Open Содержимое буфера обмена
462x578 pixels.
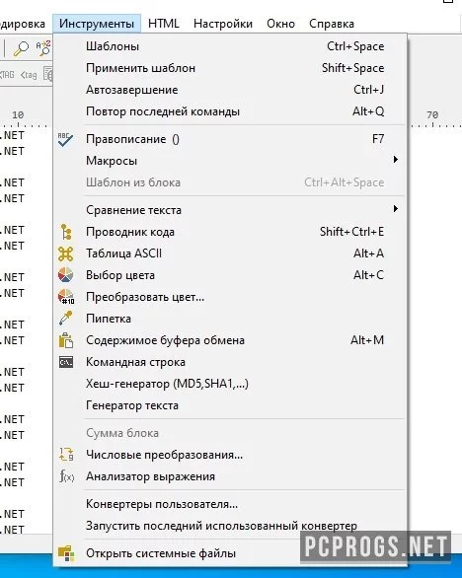click(x=231, y=340)
